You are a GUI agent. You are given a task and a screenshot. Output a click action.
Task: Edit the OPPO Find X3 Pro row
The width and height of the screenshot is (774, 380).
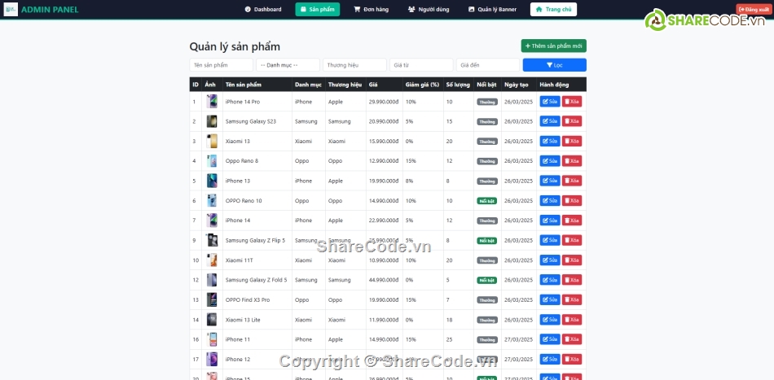tap(549, 299)
